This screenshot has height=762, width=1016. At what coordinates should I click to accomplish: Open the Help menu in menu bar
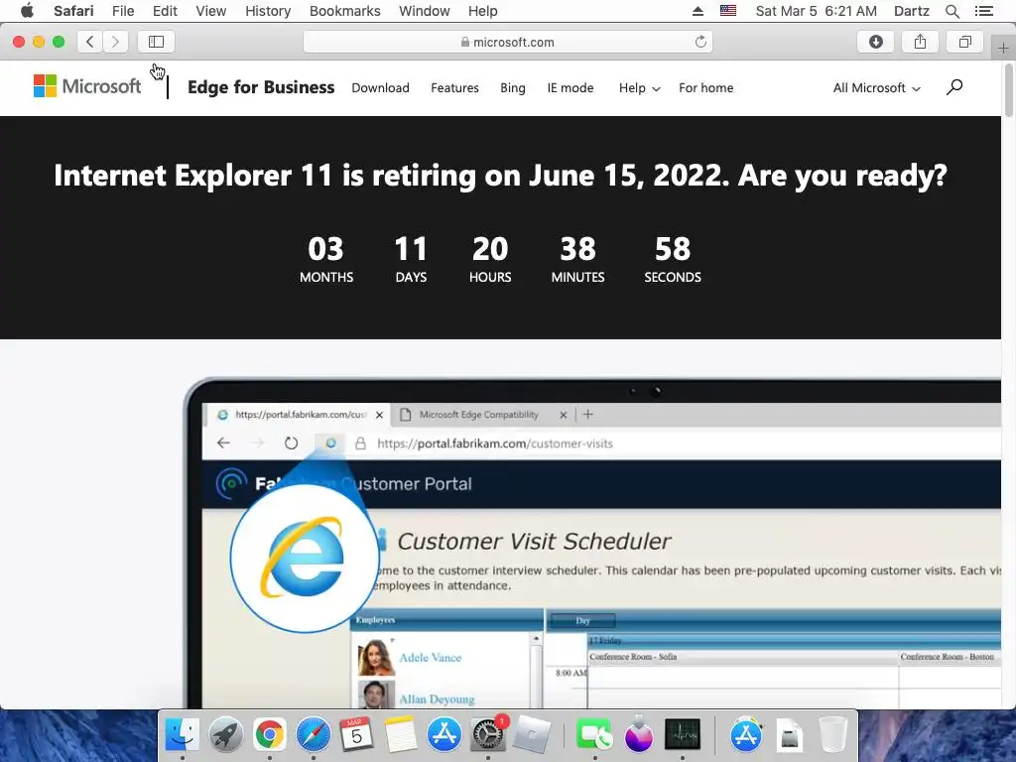pyautogui.click(x=483, y=11)
